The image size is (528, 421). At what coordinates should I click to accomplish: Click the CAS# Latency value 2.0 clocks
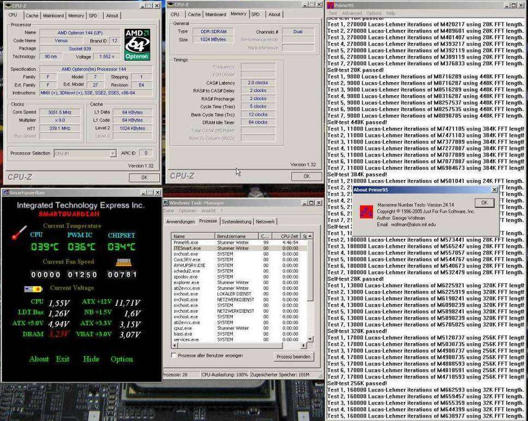pyautogui.click(x=258, y=83)
